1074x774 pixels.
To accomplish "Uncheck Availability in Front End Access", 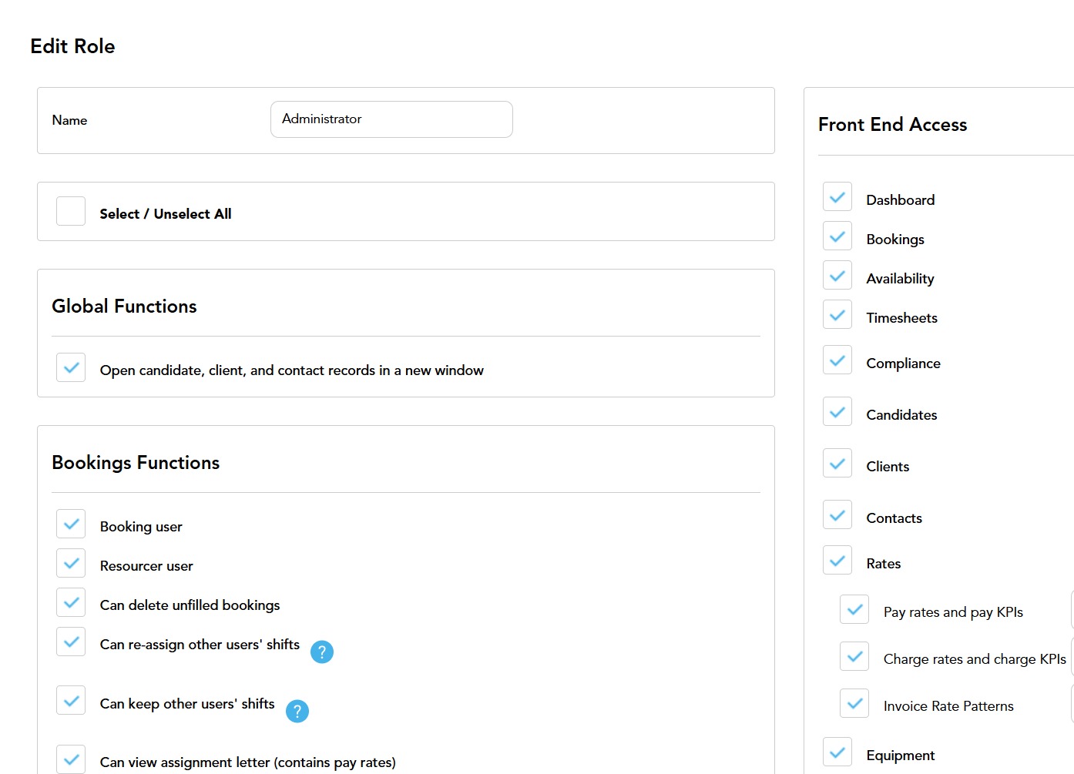I will (x=837, y=276).
